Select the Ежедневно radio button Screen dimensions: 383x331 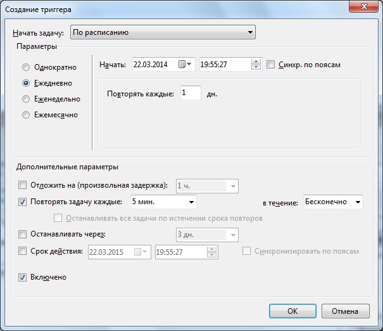[x=26, y=83]
